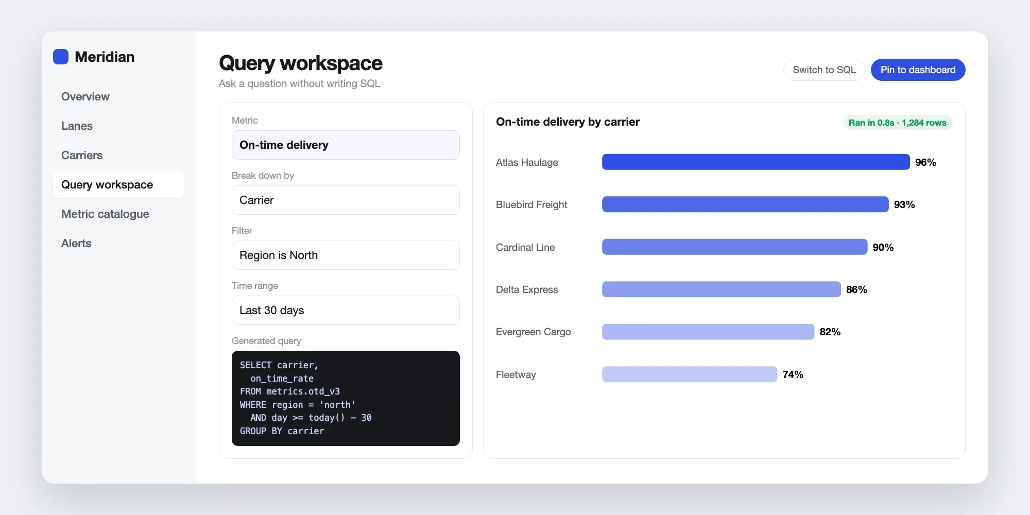
Task: Pin this query to dashboard
Action: pyautogui.click(x=918, y=70)
